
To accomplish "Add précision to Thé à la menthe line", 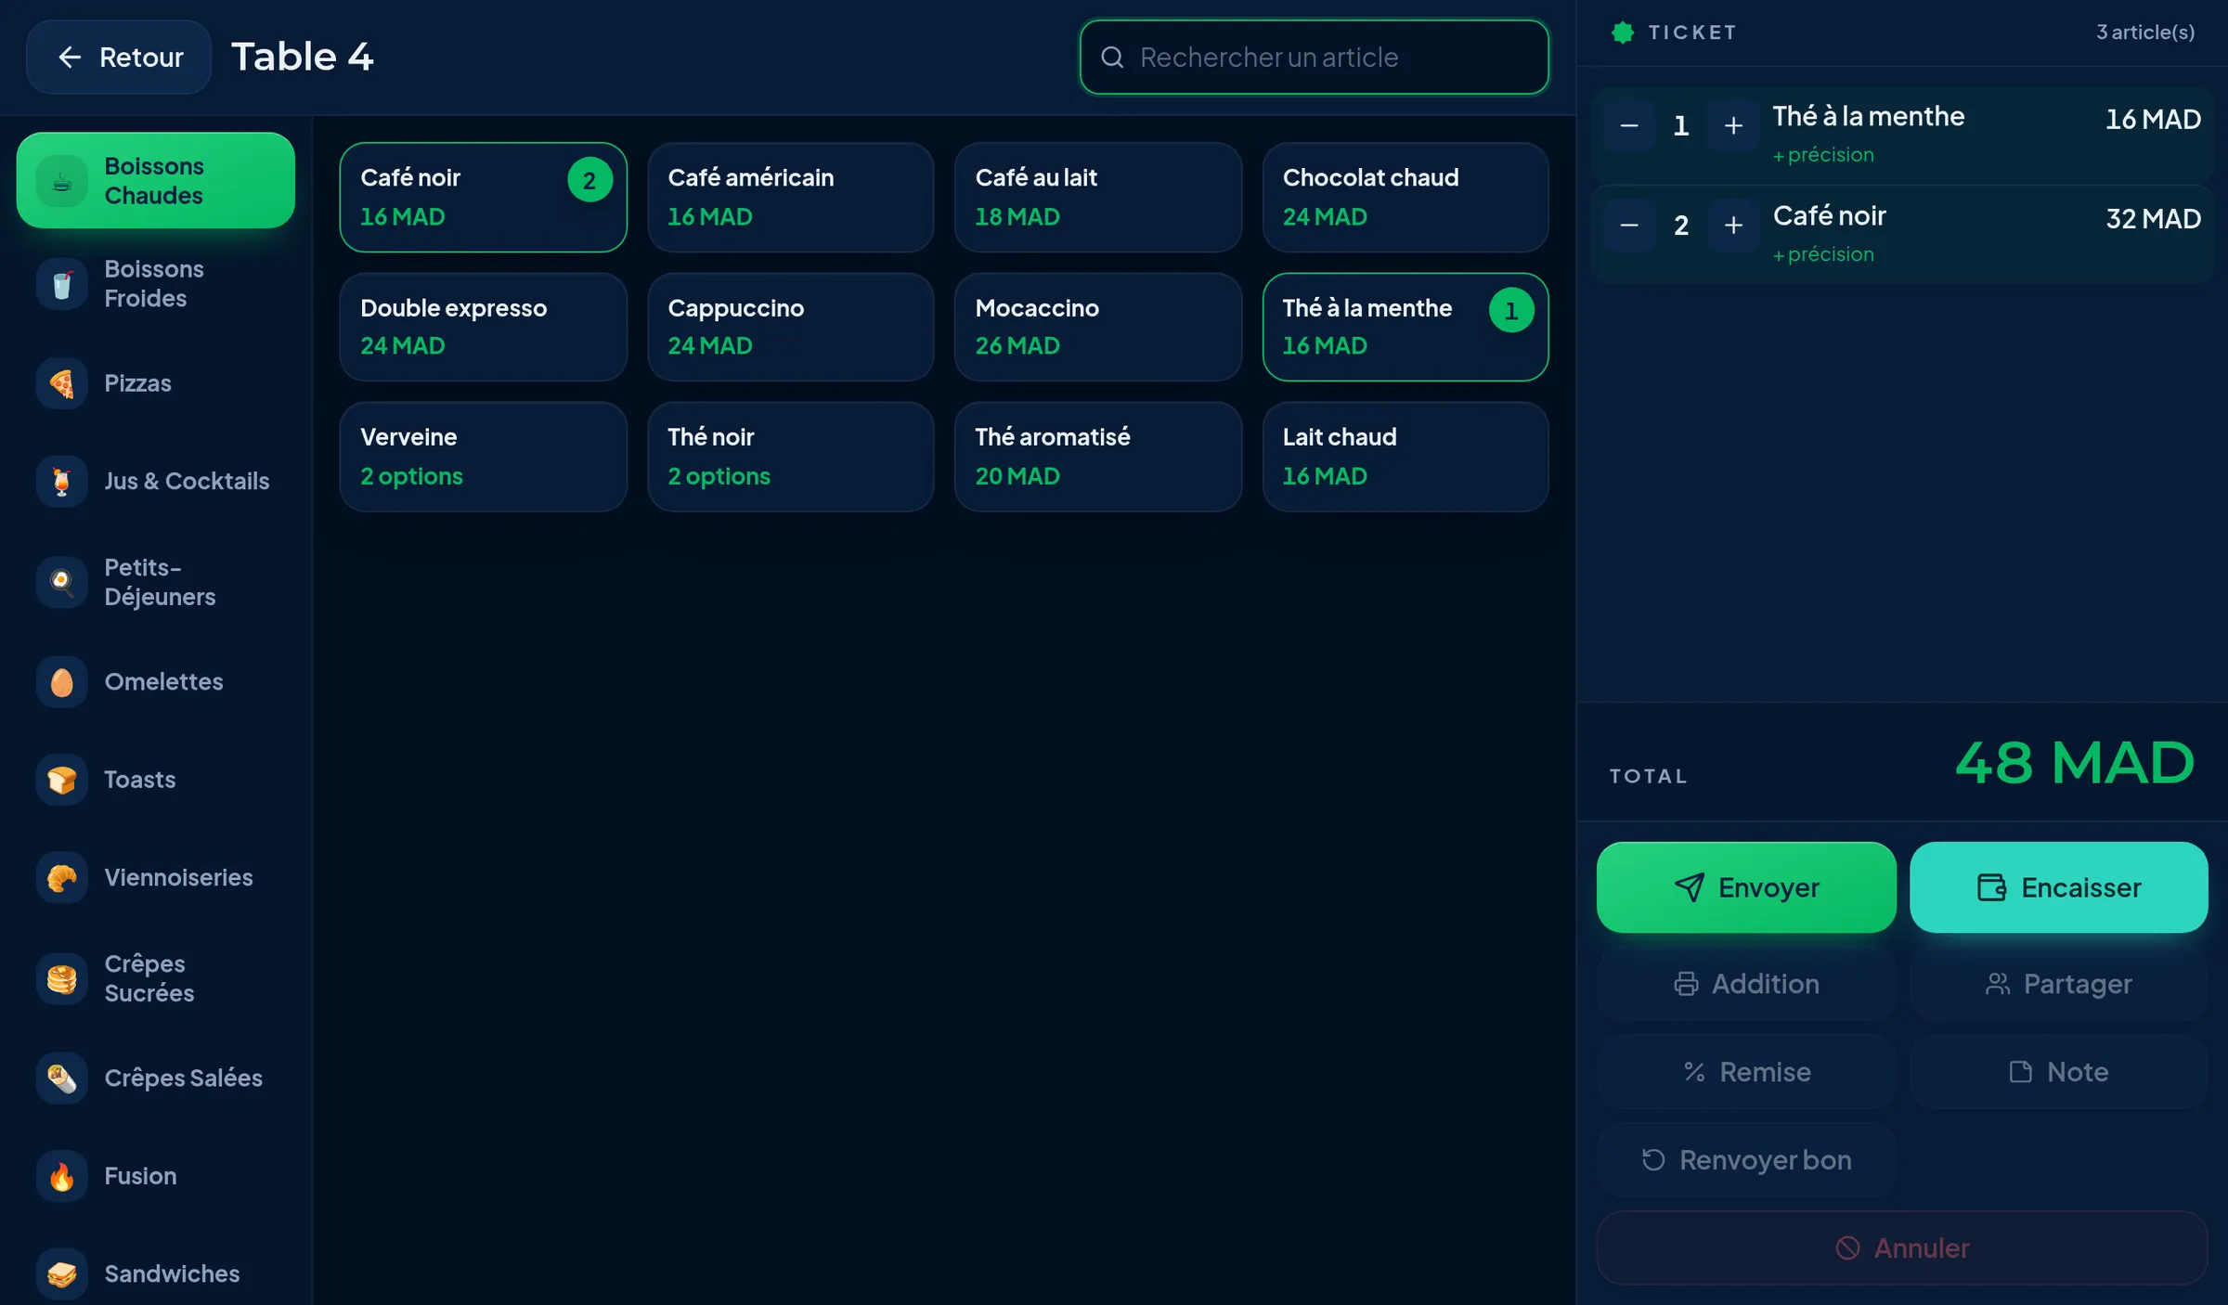I will [x=1823, y=155].
